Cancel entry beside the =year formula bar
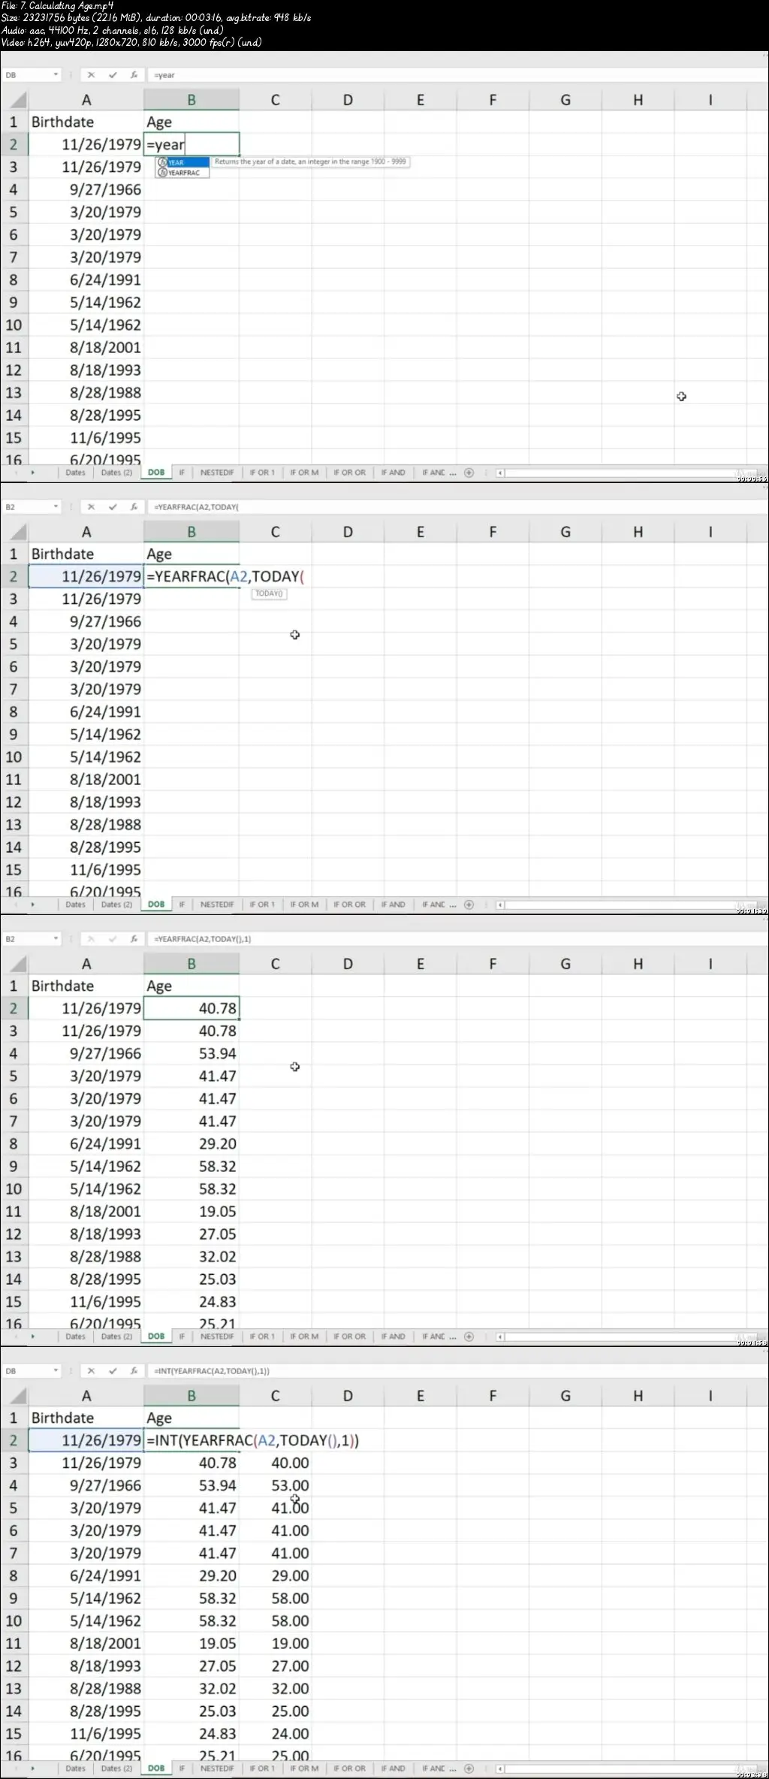769x1779 pixels. (91, 75)
